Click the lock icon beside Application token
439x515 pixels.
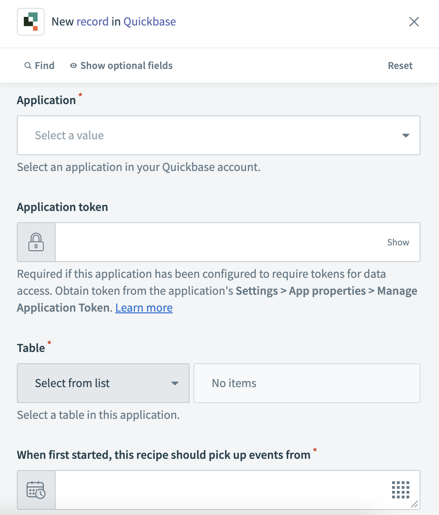[x=36, y=242]
